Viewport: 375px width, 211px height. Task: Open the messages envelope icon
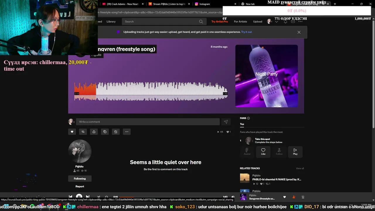click(x=293, y=22)
